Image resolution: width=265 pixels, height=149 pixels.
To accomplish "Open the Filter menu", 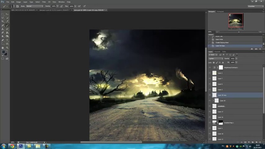I will [44, 2].
